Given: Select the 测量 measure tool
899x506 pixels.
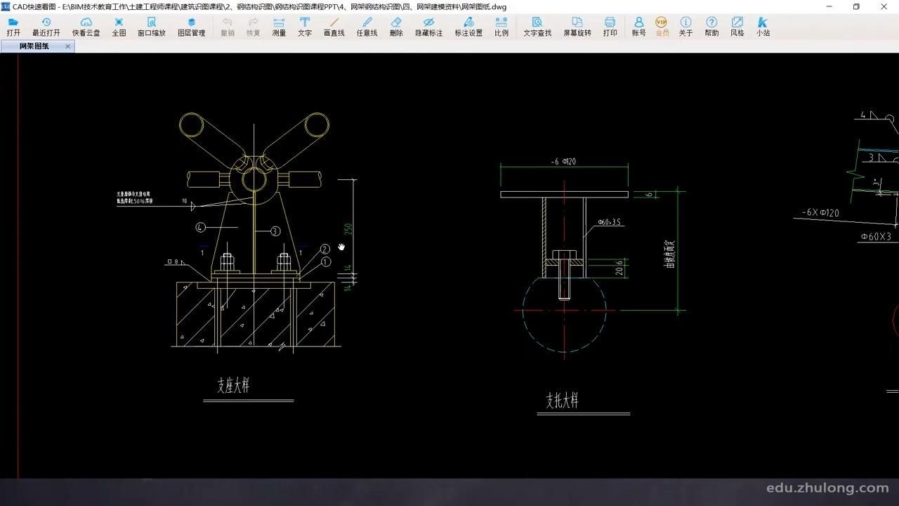Looking at the screenshot, I should click(279, 27).
